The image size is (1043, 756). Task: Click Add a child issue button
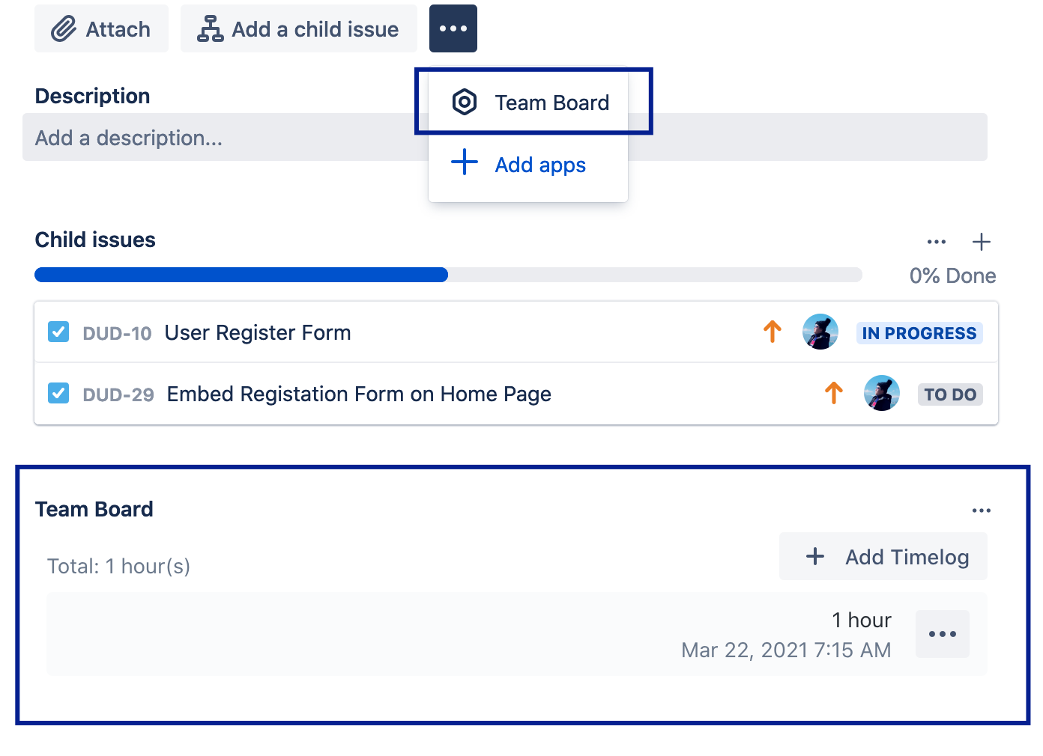pos(298,29)
